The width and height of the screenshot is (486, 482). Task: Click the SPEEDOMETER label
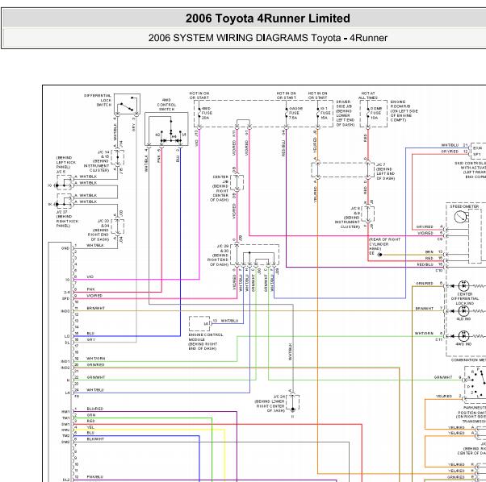point(464,206)
